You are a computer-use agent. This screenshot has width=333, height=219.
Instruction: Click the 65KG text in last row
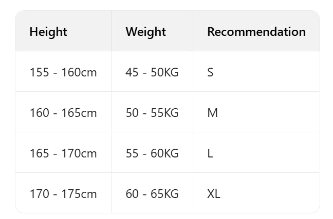(x=164, y=194)
